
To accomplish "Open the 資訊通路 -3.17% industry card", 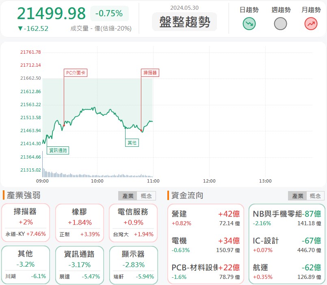I will pyautogui.click(x=80, y=265).
